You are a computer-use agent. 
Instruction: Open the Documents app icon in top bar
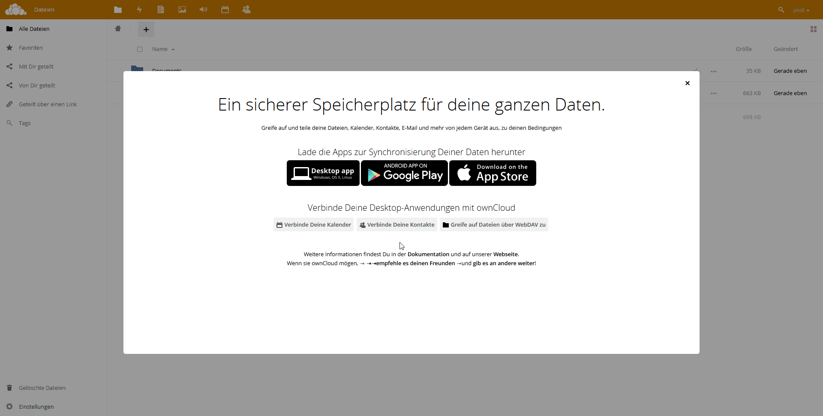pos(161,9)
